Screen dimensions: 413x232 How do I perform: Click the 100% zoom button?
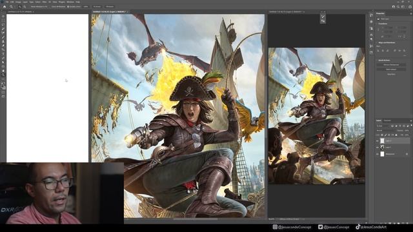pos(86,6)
